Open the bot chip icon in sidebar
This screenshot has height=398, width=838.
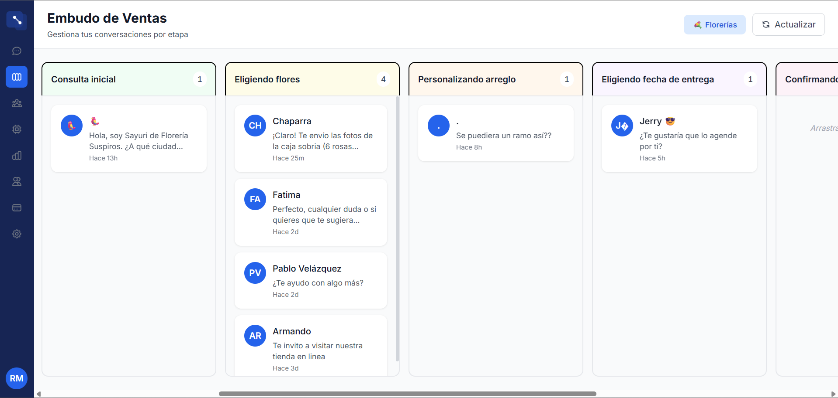pyautogui.click(x=17, y=129)
